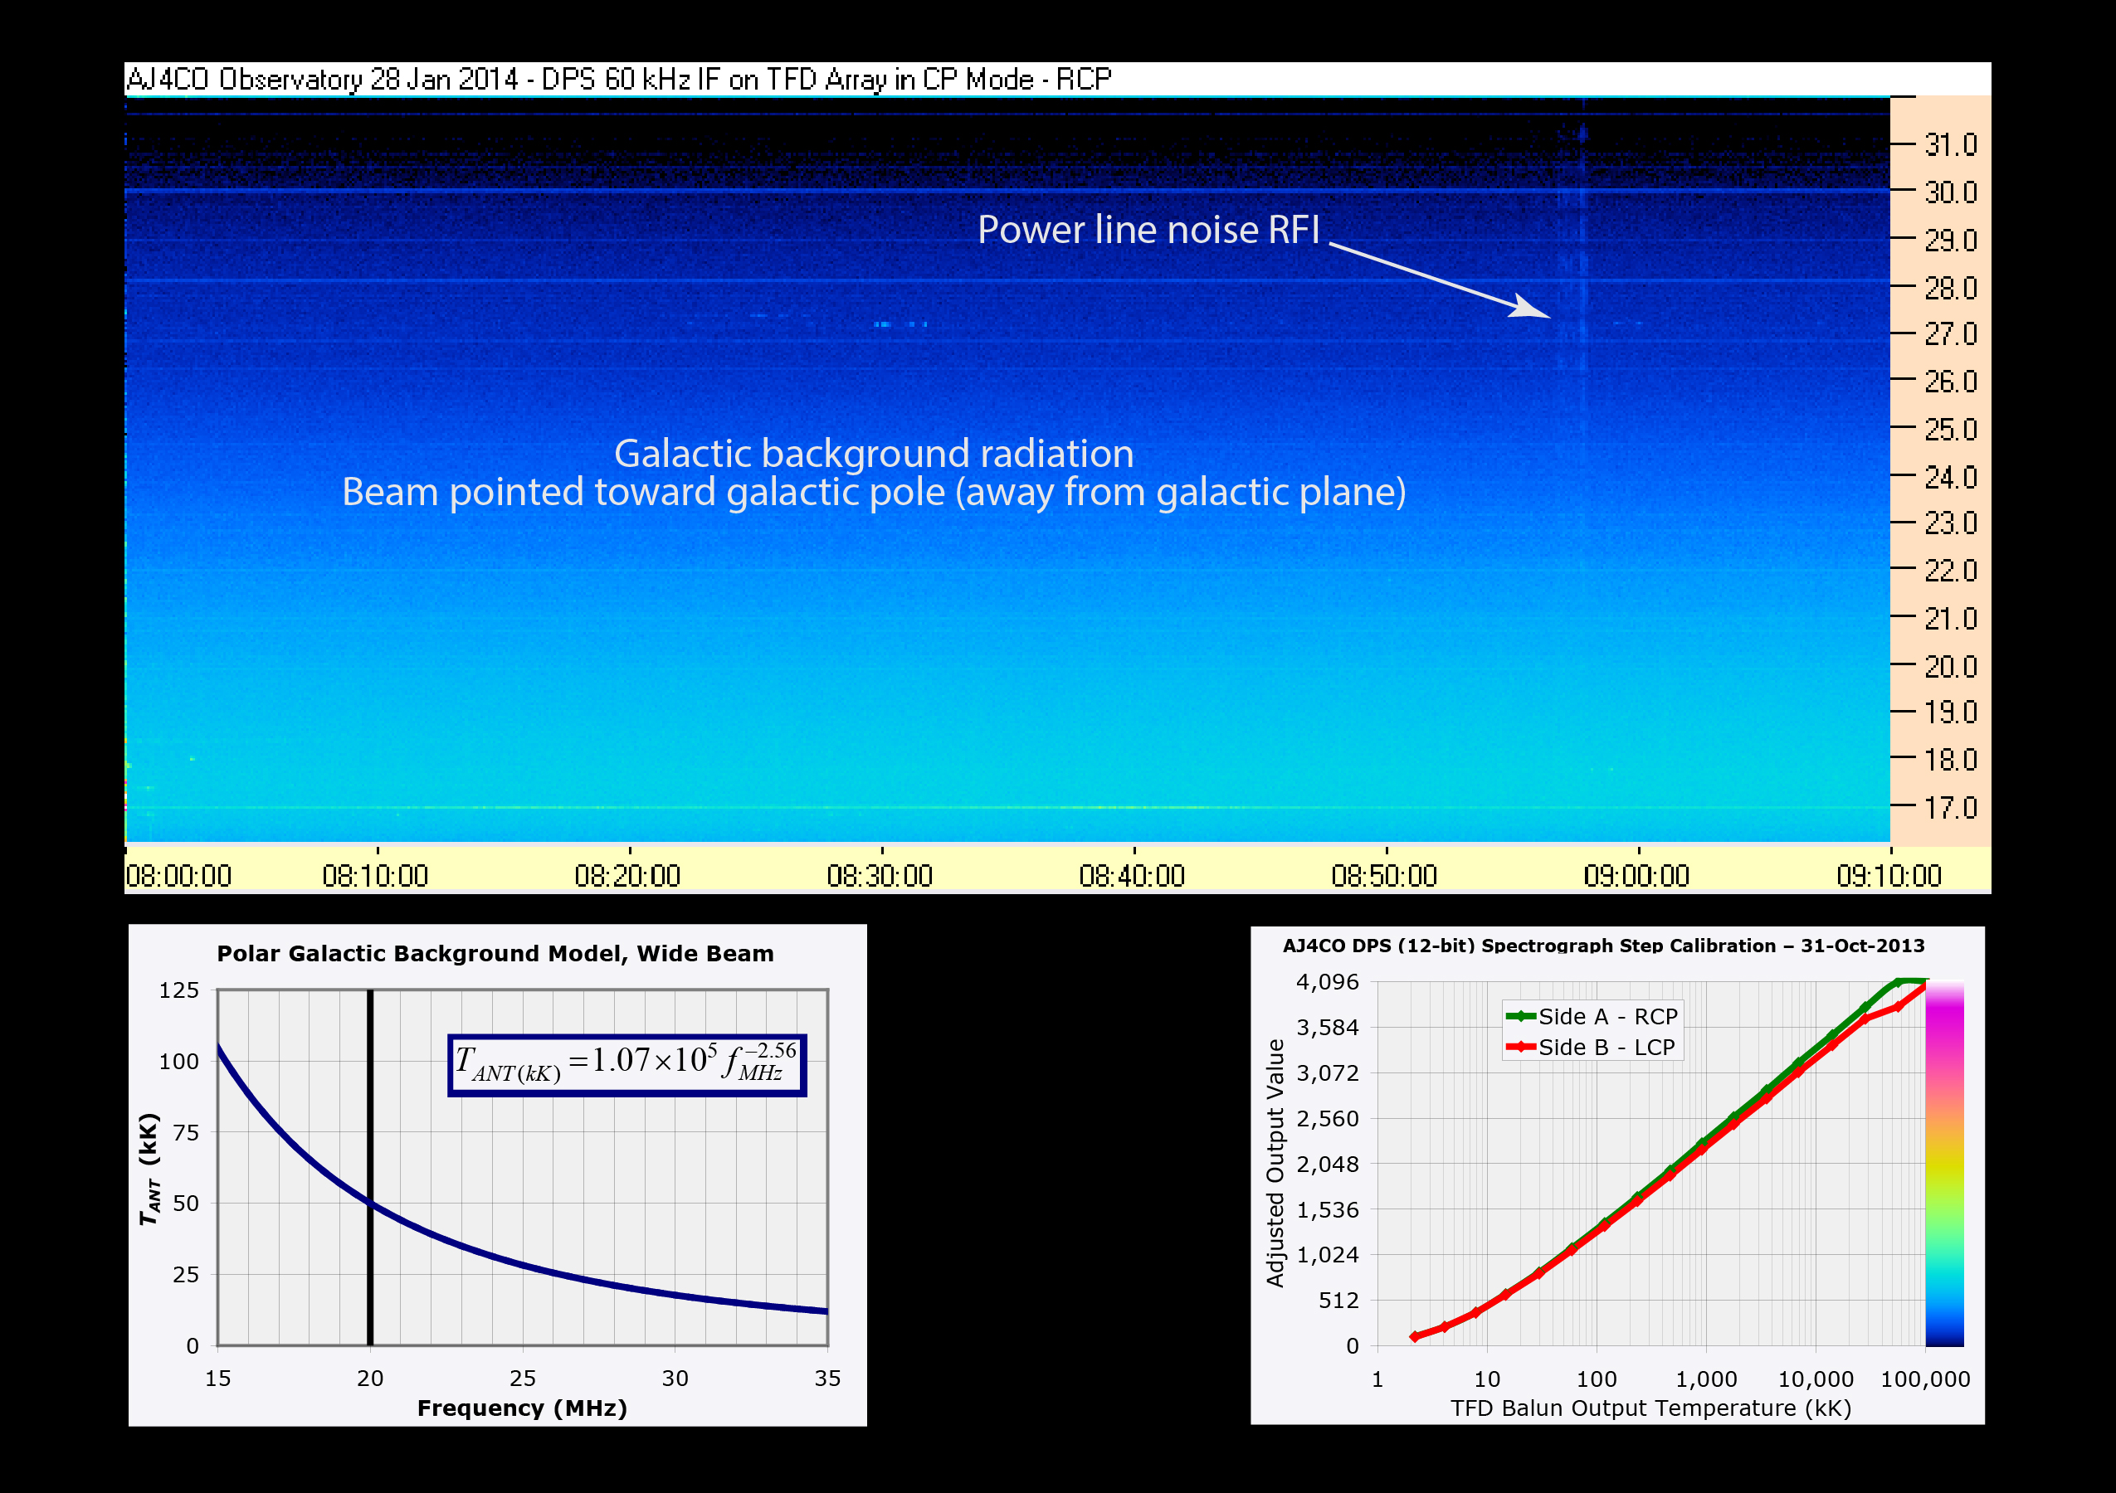2116x1493 pixels.
Task: Click the Spectrograph Step Calibration chart title
Action: (x=1603, y=946)
